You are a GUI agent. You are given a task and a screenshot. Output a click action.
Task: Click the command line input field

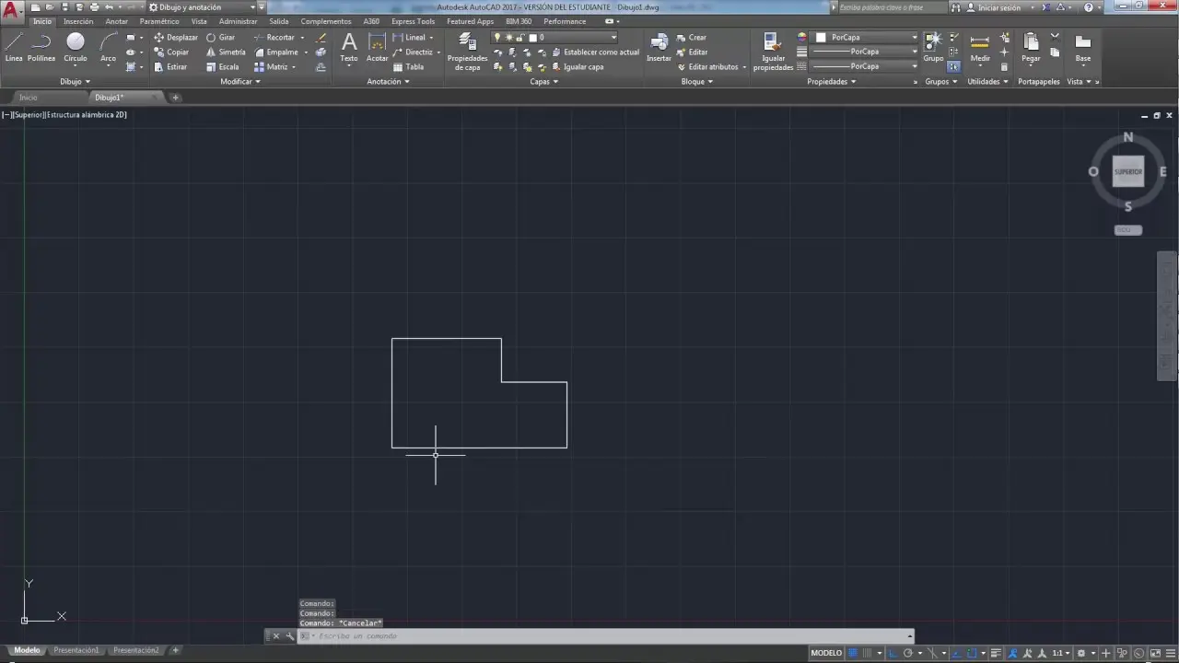[x=608, y=636]
